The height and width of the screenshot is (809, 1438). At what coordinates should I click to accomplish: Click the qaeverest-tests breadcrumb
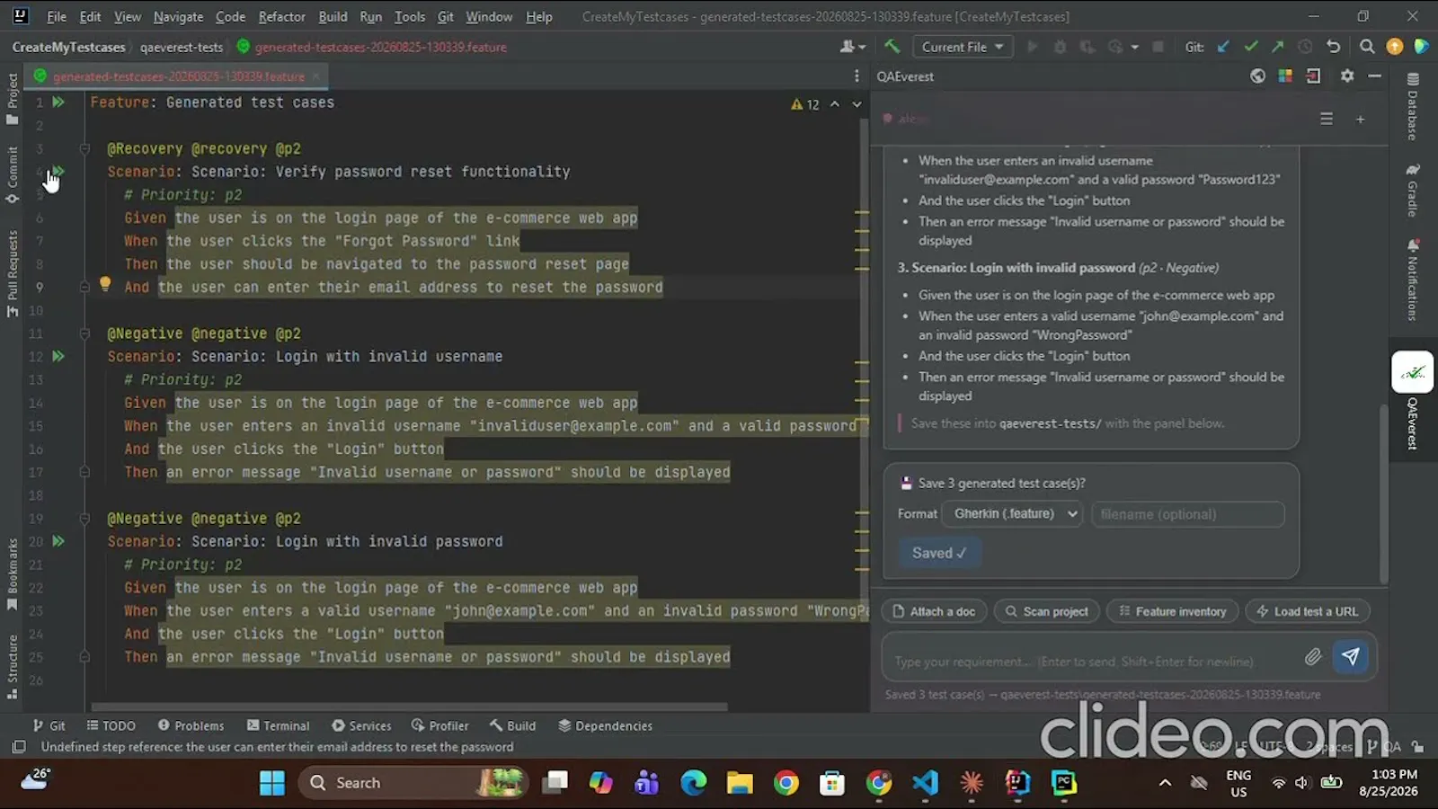pyautogui.click(x=182, y=47)
